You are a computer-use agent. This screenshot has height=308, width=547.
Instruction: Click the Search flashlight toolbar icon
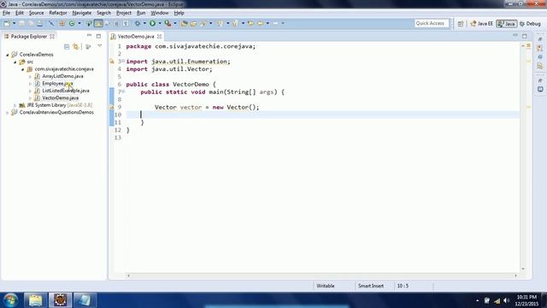pos(203,23)
